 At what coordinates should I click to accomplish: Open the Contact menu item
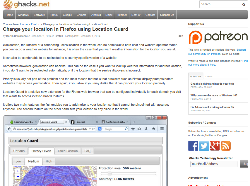coord(150,15)
